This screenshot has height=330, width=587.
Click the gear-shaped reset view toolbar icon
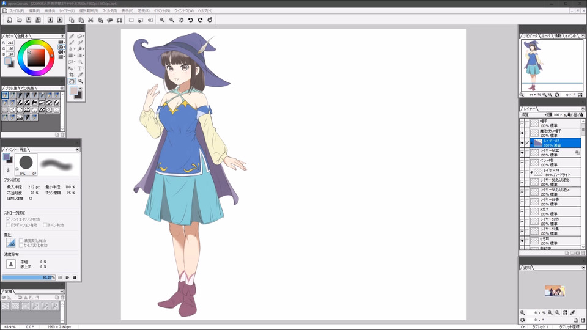click(x=181, y=20)
